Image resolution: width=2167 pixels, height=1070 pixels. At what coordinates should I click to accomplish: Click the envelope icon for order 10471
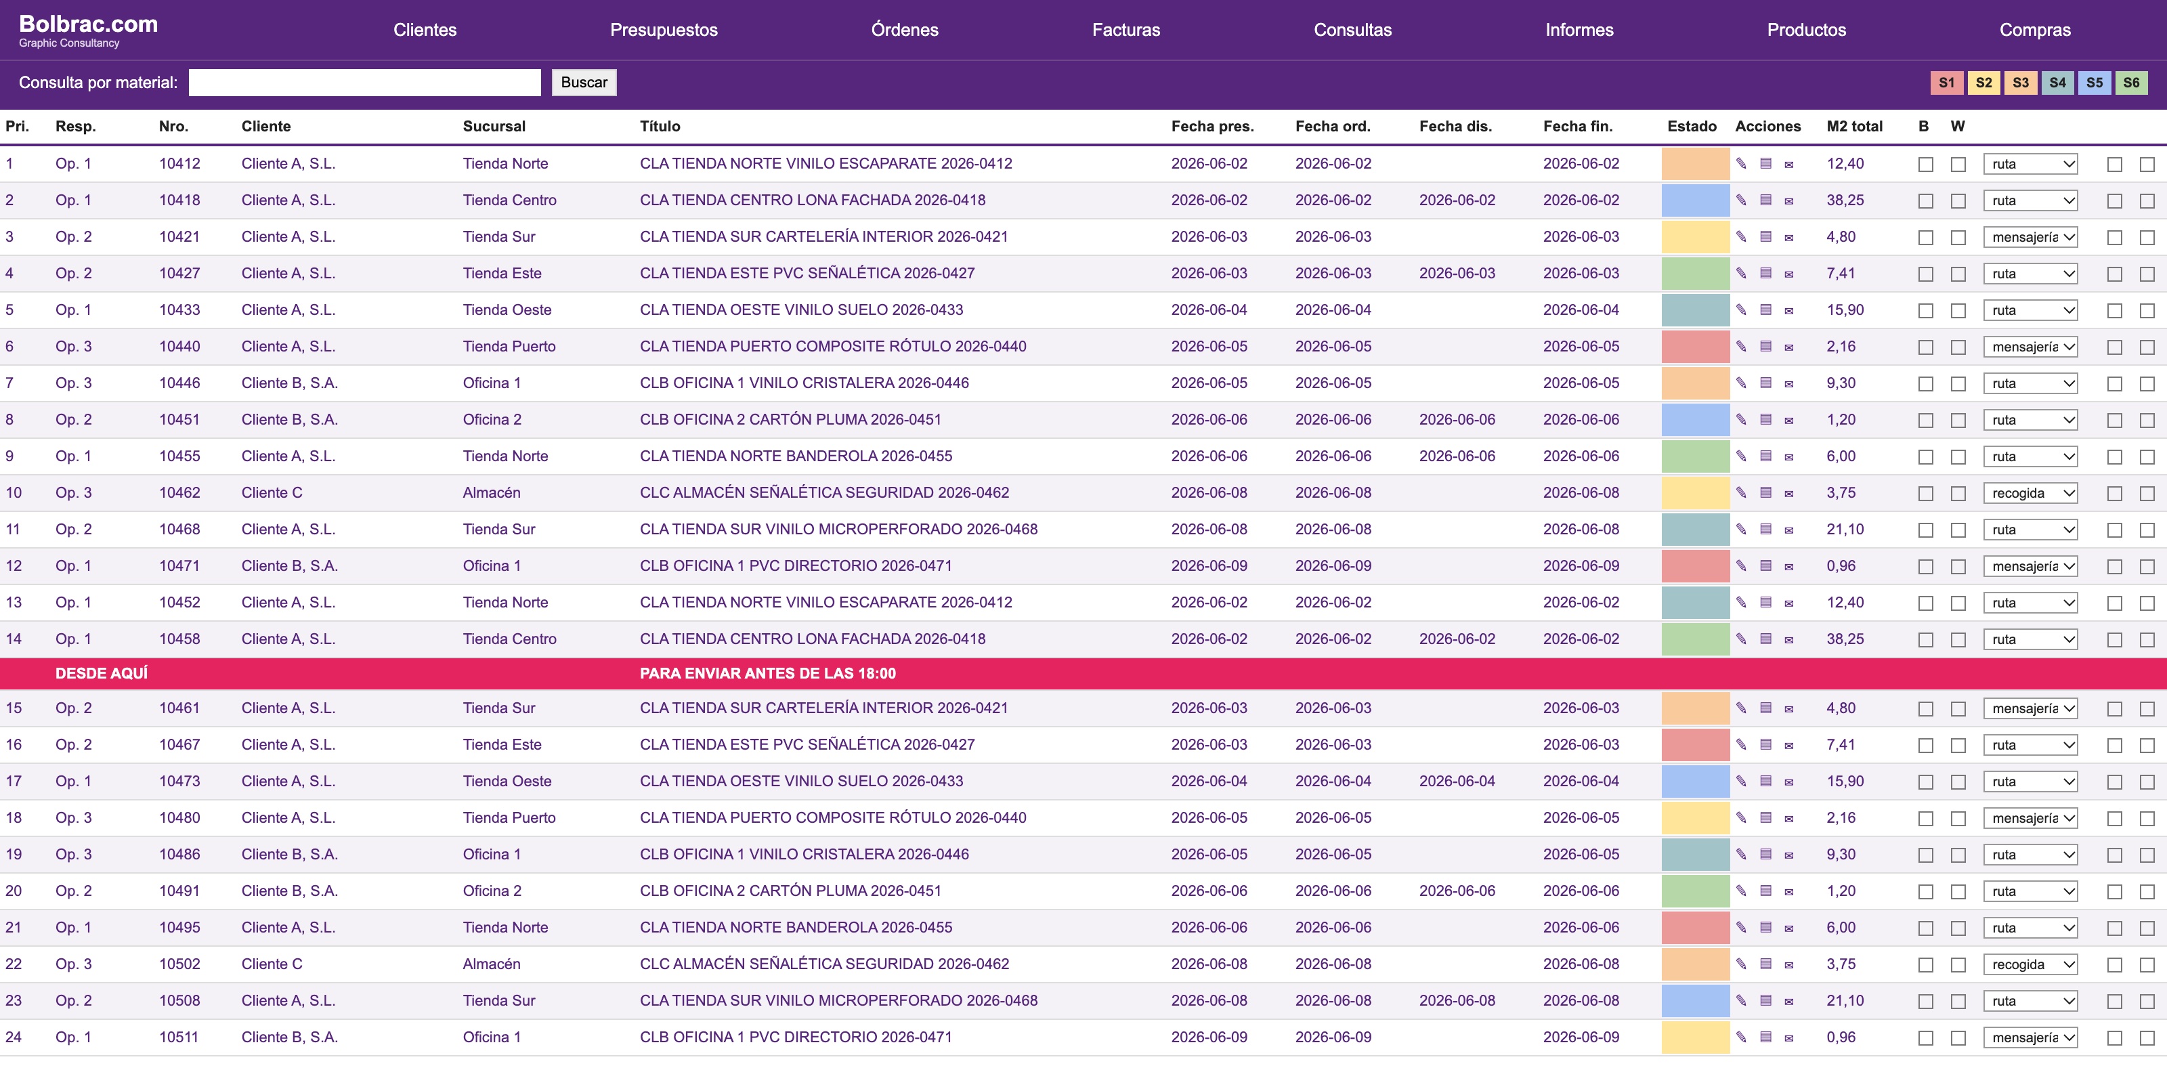1789,566
